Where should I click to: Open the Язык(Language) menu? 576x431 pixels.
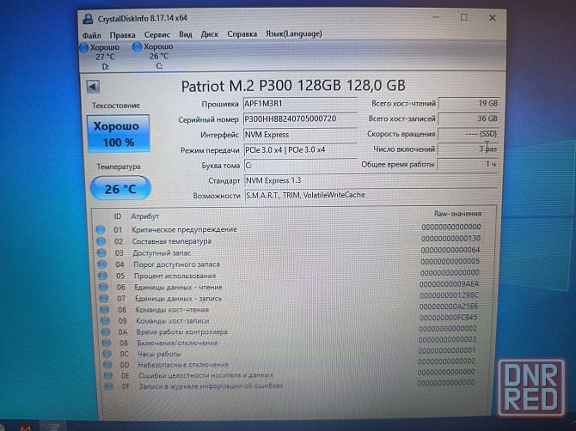click(x=293, y=33)
